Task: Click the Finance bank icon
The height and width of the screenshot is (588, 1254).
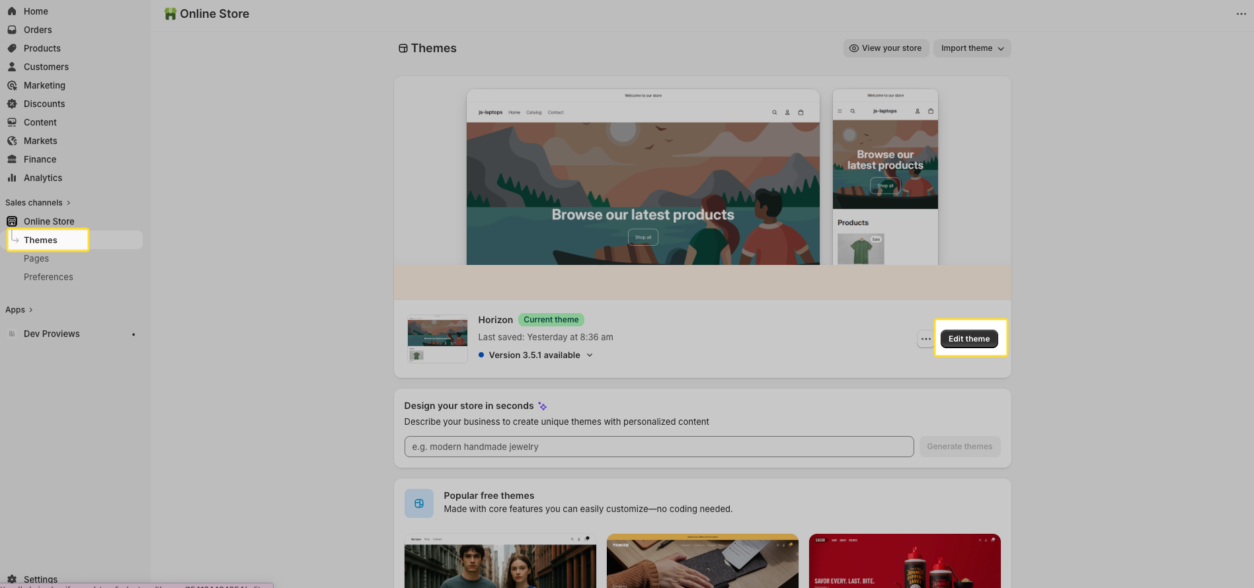Action: (12, 159)
